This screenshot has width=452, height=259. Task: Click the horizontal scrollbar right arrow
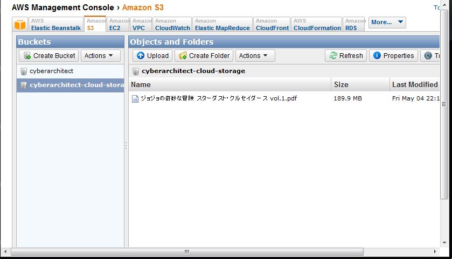pyautogui.click(x=435, y=252)
